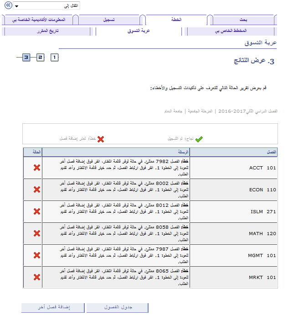This screenshot has width=288, height=326.
Task: Click the red error icon for MRKT 101
Action: point(37,277)
